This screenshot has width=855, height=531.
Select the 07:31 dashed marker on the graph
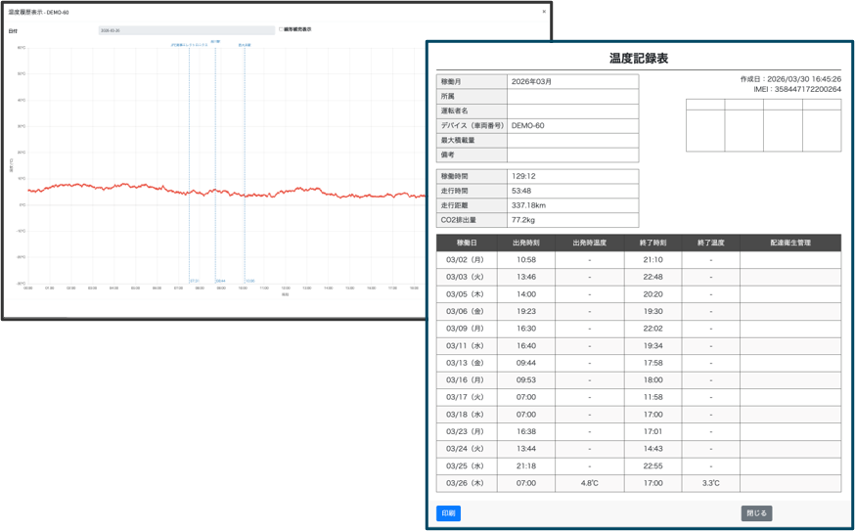[189, 163]
